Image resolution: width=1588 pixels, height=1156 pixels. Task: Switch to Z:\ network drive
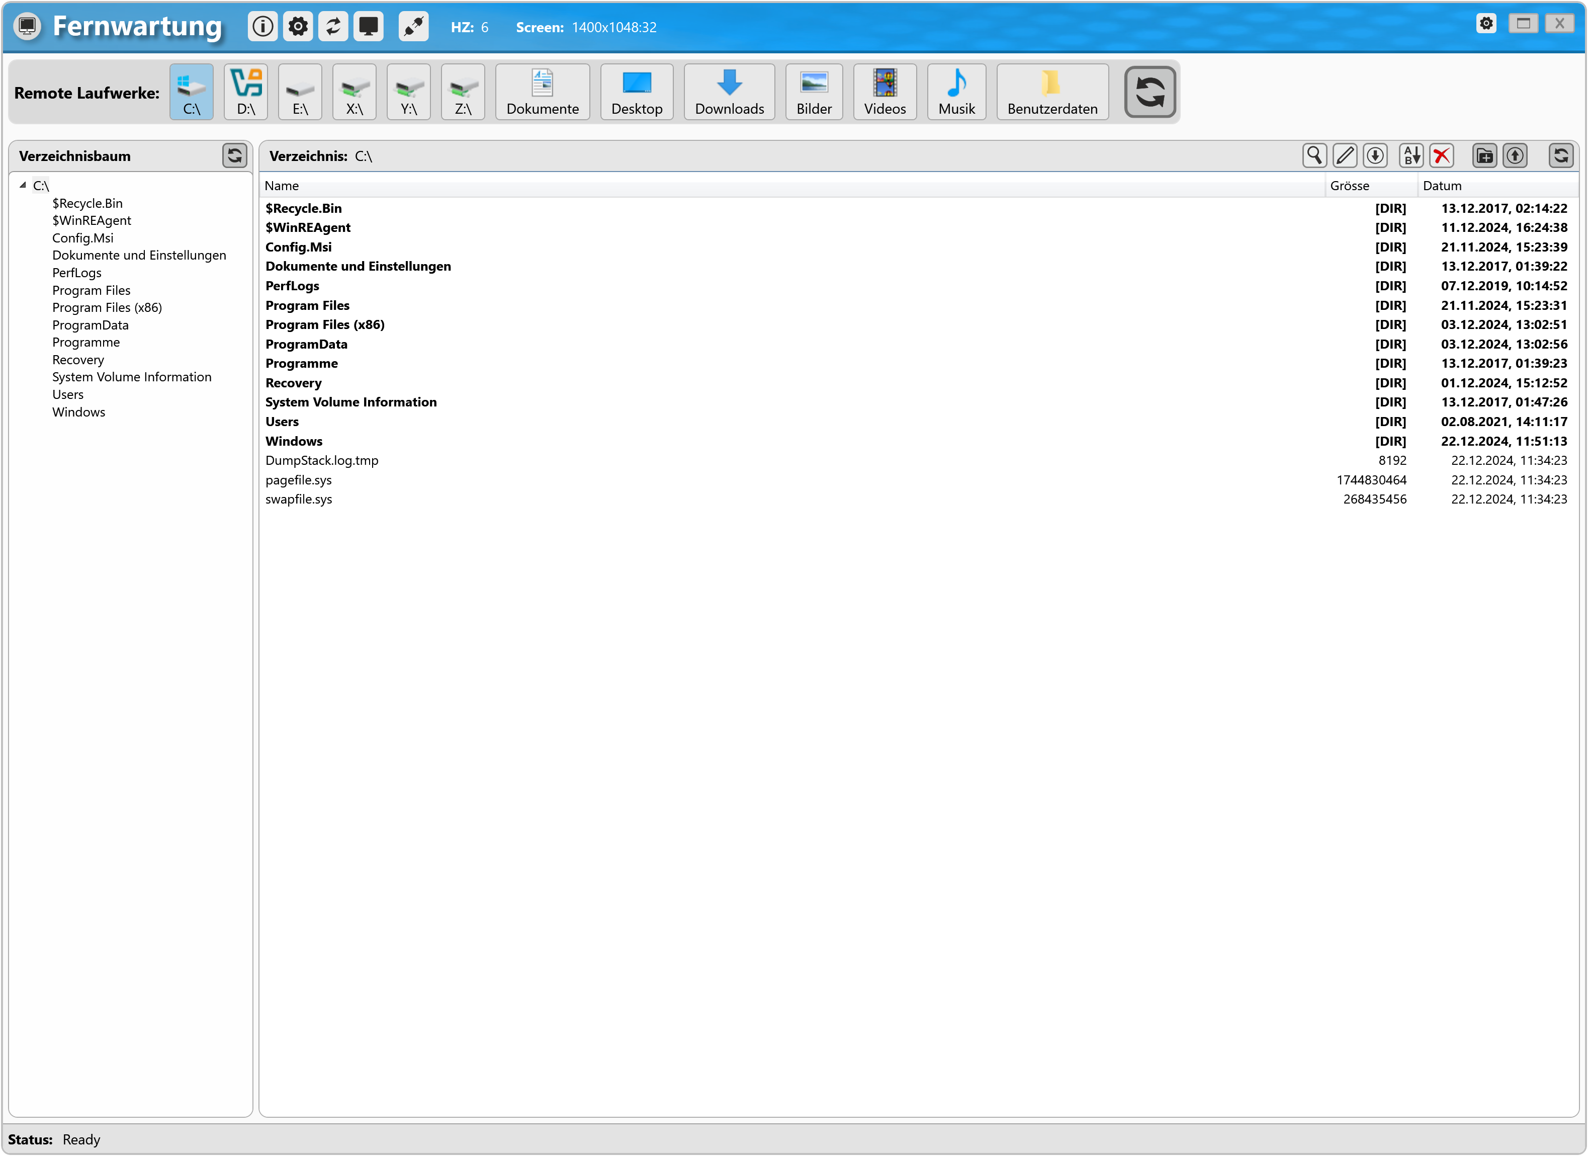coord(463,92)
